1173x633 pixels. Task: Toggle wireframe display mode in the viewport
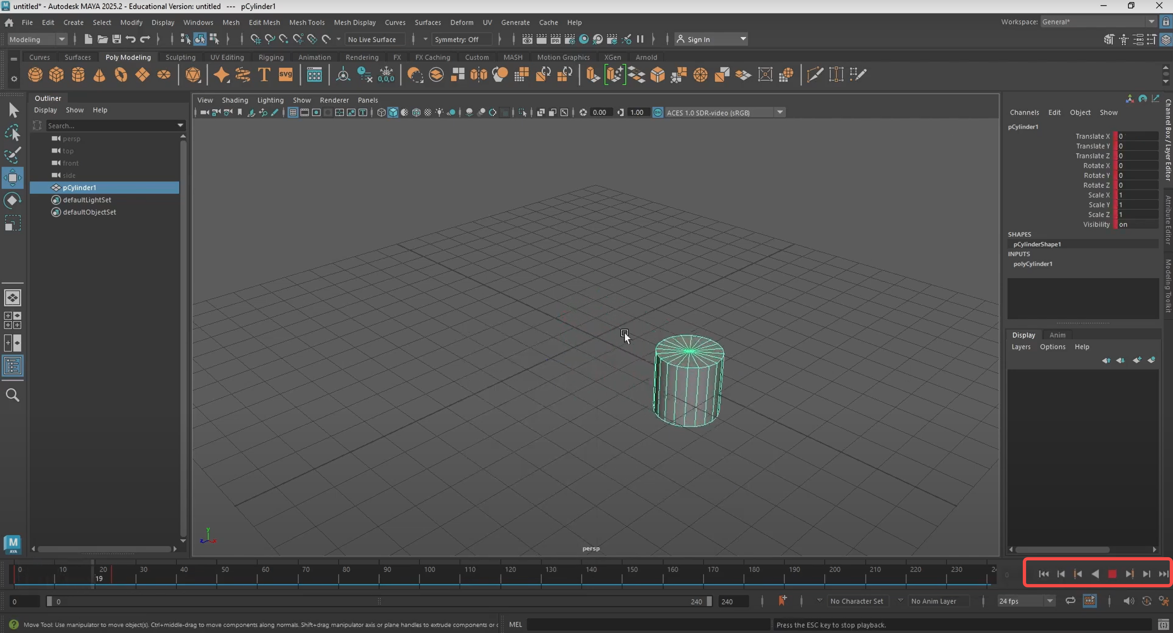pos(381,113)
